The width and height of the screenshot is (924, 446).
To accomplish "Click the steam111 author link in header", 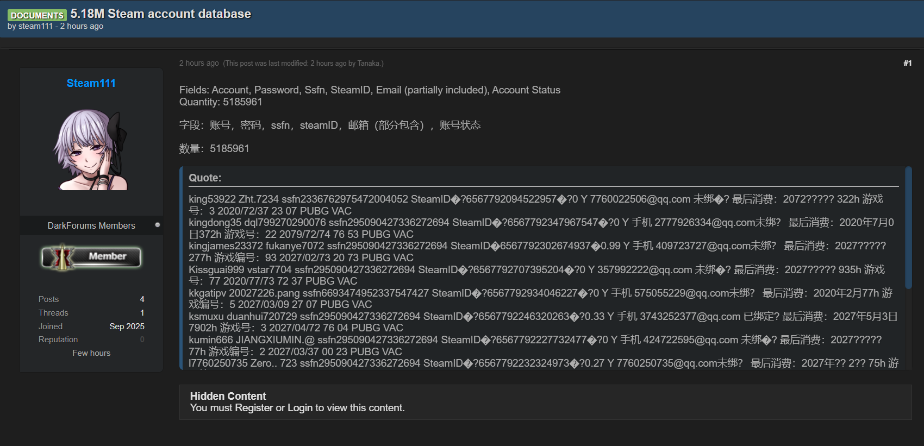I will click(x=35, y=26).
